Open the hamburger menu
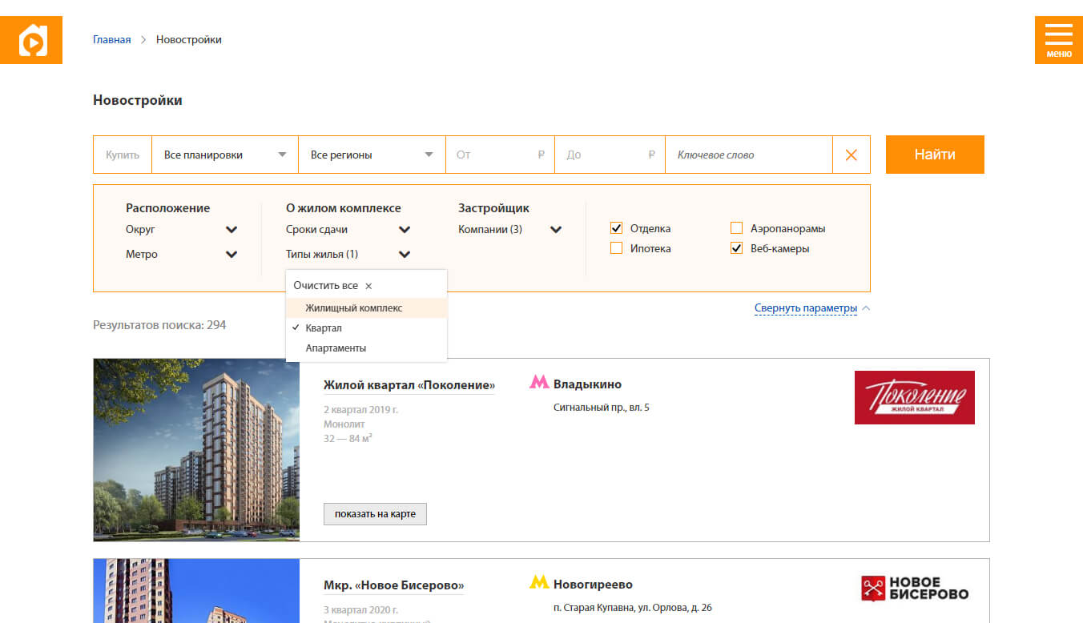1083x623 pixels. 1058,40
